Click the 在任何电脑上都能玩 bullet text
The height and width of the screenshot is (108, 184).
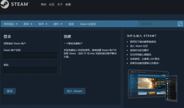141,55
